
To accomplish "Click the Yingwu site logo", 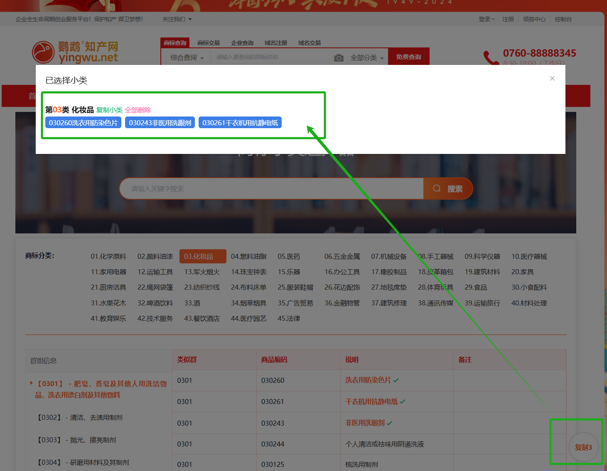I will tap(75, 52).
